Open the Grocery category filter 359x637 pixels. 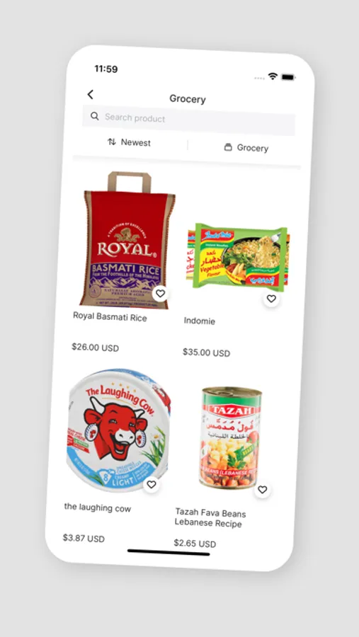pyautogui.click(x=246, y=147)
